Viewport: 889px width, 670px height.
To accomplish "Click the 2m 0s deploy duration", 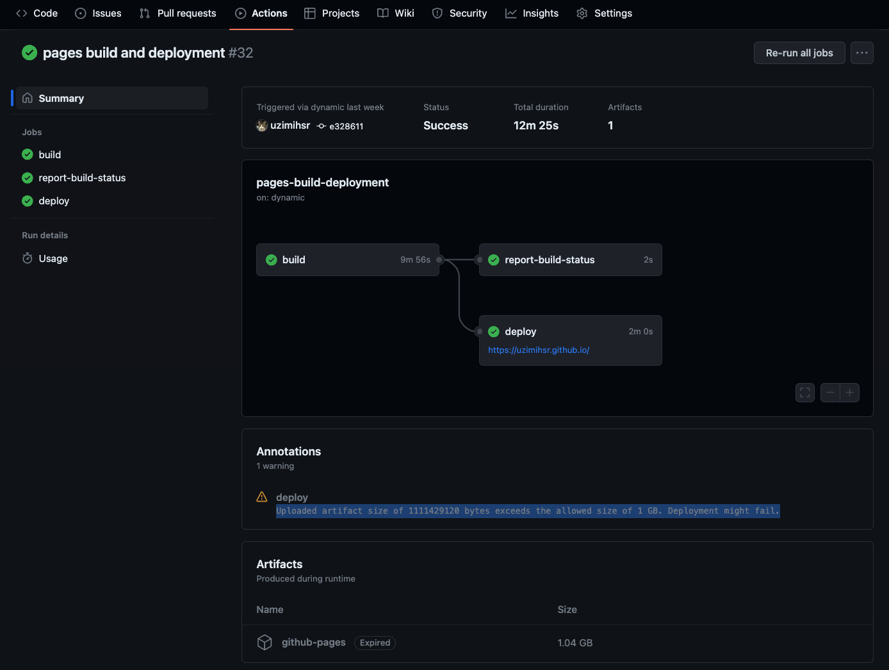I will click(x=641, y=331).
